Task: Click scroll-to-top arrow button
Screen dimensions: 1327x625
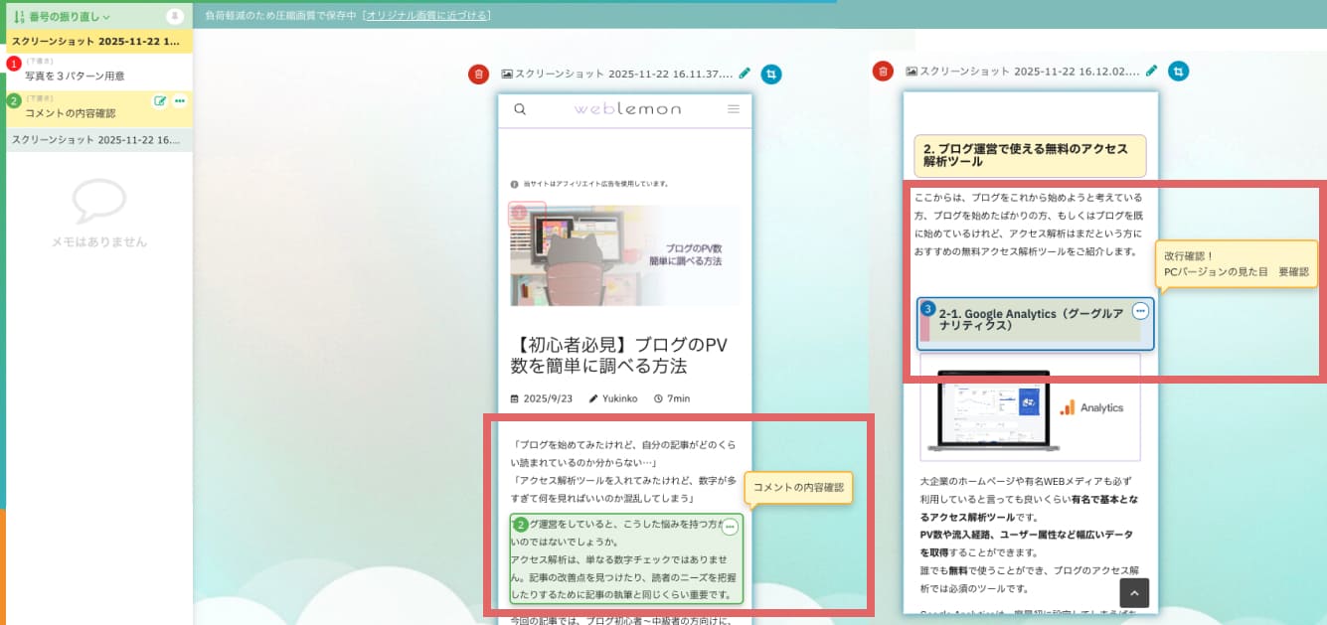Action: (1134, 592)
